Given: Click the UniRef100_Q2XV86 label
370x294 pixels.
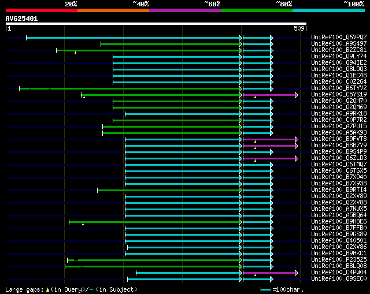Looking at the screenshot, I should coord(339,247).
